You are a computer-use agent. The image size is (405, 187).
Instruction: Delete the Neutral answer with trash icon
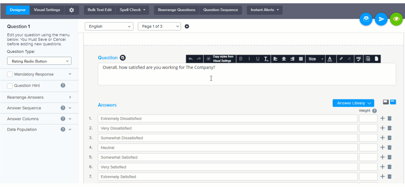point(389,147)
